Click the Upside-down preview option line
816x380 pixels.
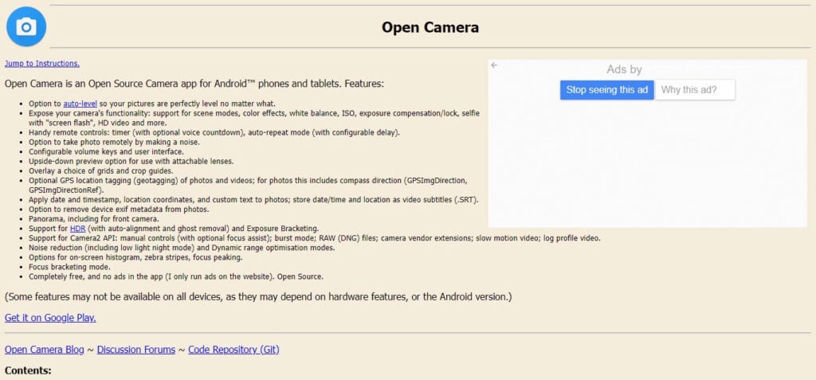coord(131,161)
